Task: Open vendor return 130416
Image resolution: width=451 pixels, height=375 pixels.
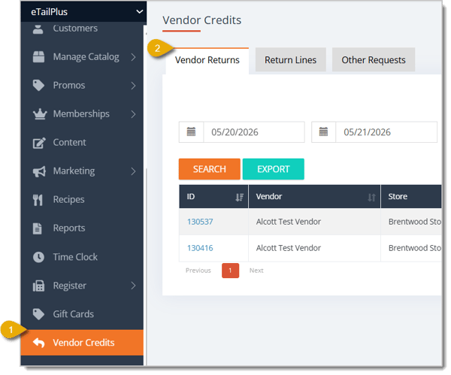Action: pyautogui.click(x=200, y=248)
